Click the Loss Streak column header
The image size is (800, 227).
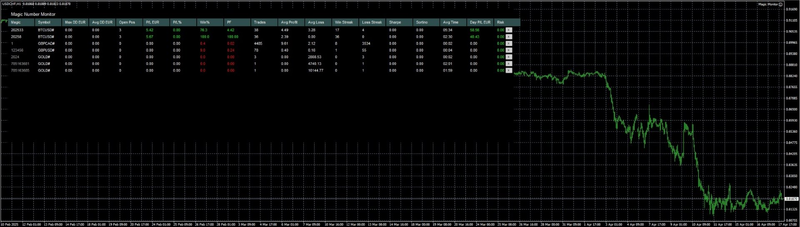click(372, 22)
